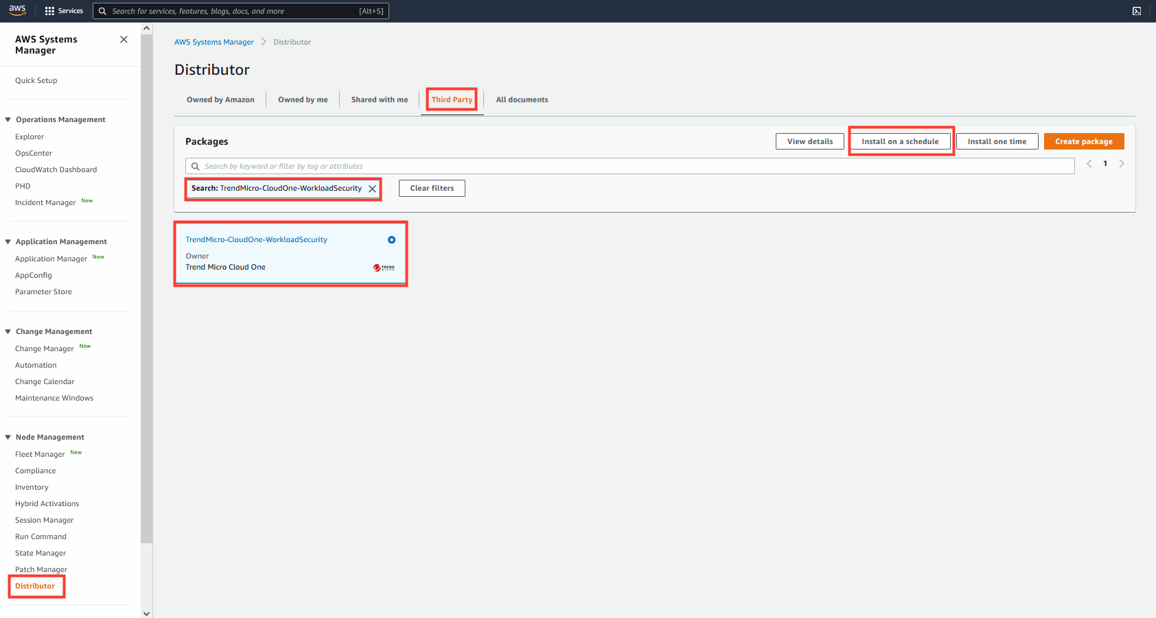Open Distributor in the sidebar
Image resolution: width=1156 pixels, height=618 pixels.
click(35, 586)
